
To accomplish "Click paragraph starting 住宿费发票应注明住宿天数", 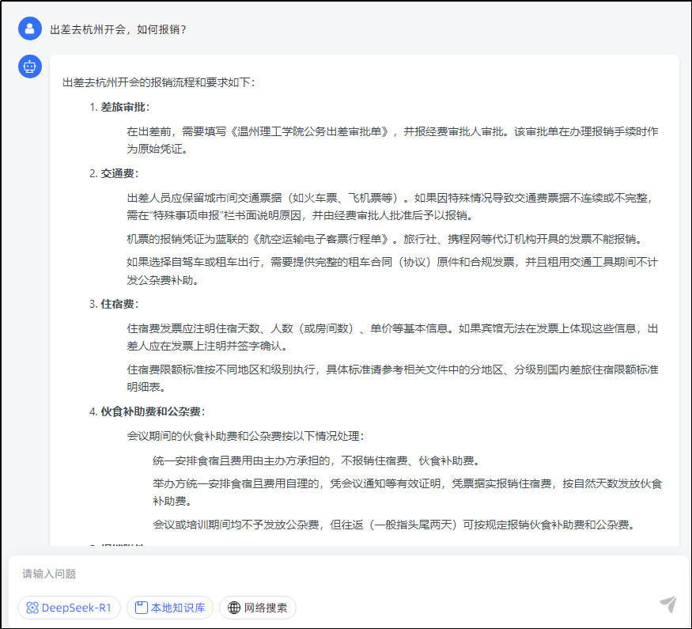I will [x=392, y=337].
